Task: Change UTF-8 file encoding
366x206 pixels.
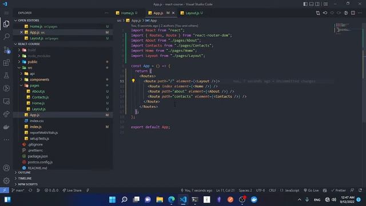Action: (x=261, y=191)
